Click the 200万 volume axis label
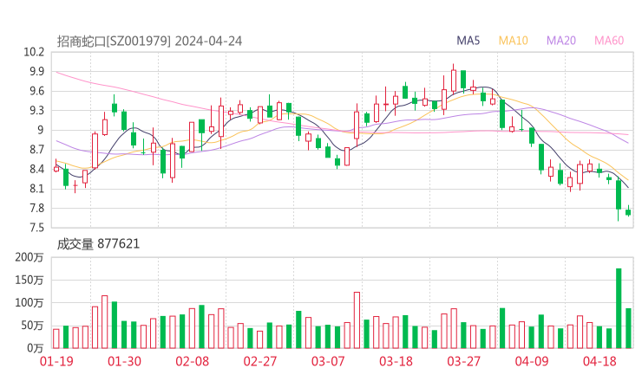The image size is (642, 381). [x=29, y=257]
